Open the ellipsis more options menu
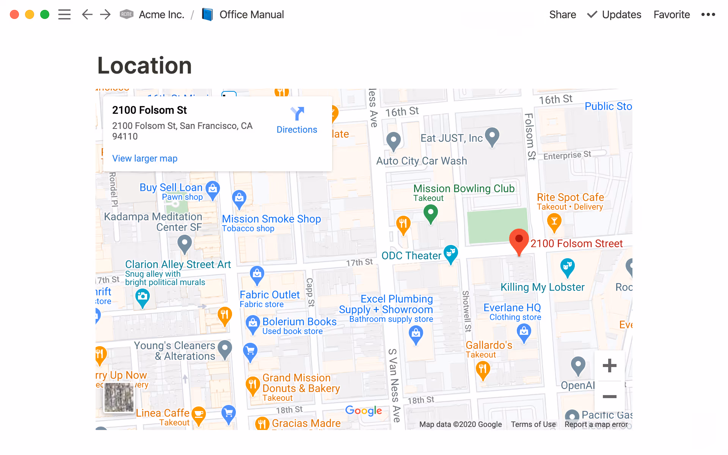 (x=708, y=14)
